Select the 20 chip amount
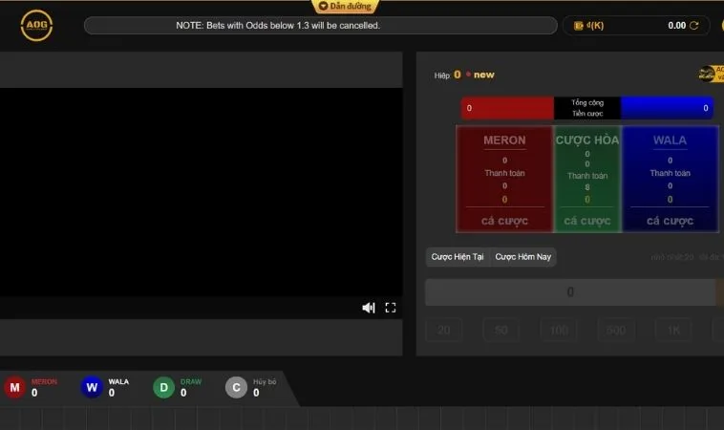 pos(443,331)
